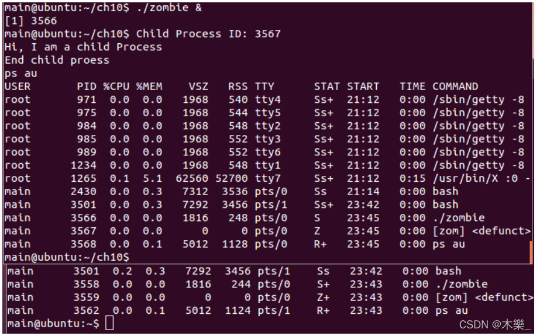Click the tty1 entry
The width and height of the screenshot is (540, 336).
pos(267,165)
